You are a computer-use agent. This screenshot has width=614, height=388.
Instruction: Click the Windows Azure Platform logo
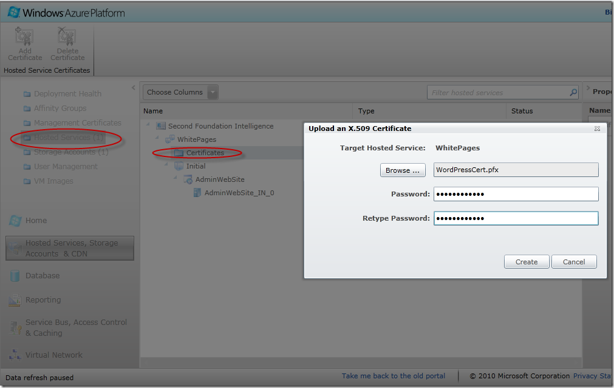66,13
